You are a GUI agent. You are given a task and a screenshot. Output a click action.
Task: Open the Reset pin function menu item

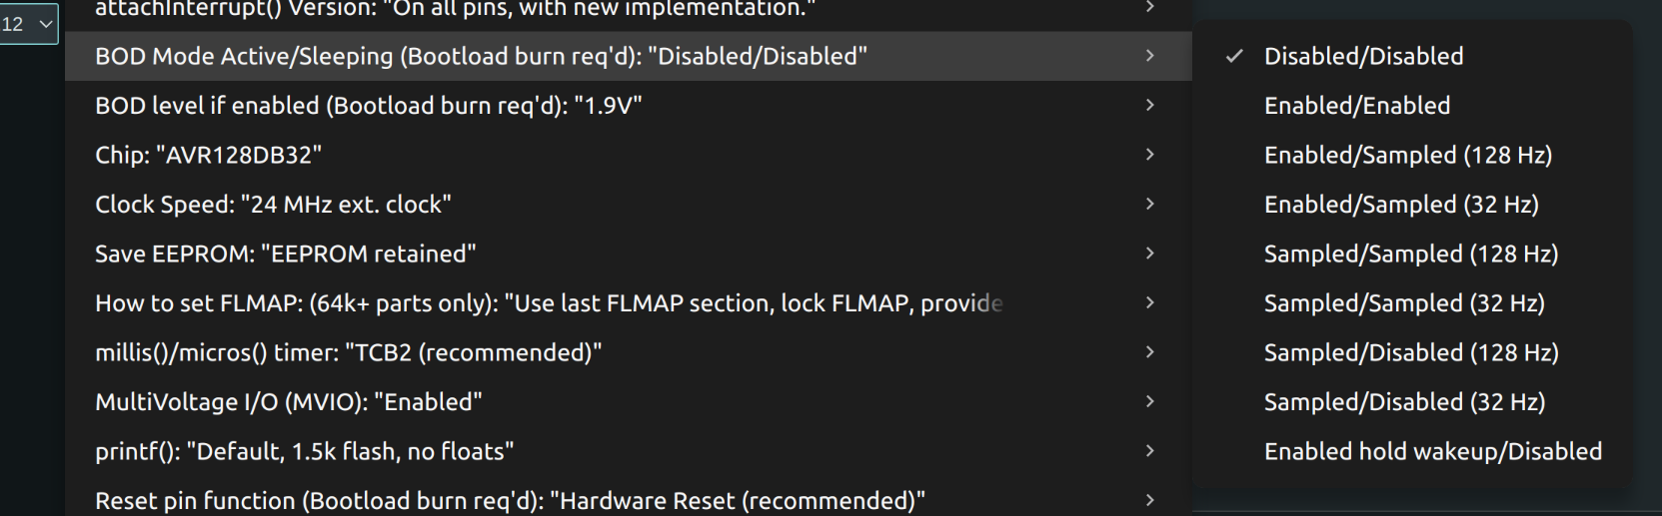tap(510, 500)
